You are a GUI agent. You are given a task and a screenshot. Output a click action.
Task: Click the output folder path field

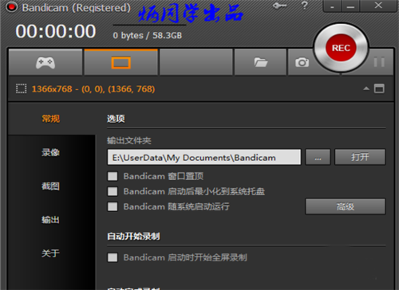point(204,157)
